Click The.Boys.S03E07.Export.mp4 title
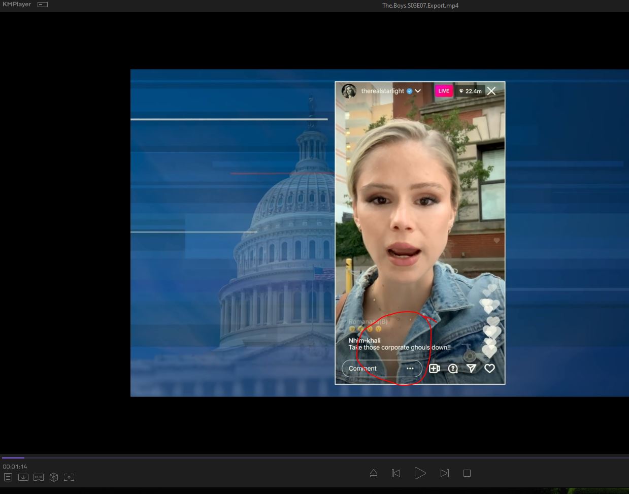 pos(420,6)
